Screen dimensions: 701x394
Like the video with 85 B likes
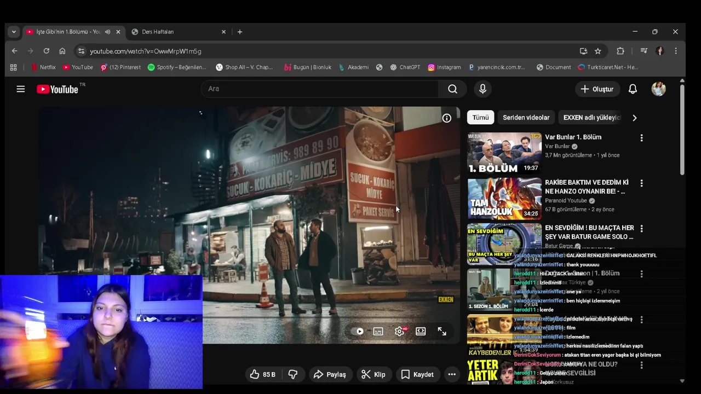tap(262, 374)
